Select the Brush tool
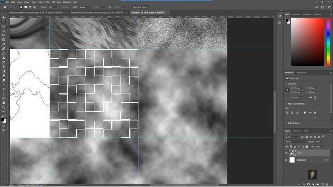The width and height of the screenshot is (333, 187). [x=4, y=53]
